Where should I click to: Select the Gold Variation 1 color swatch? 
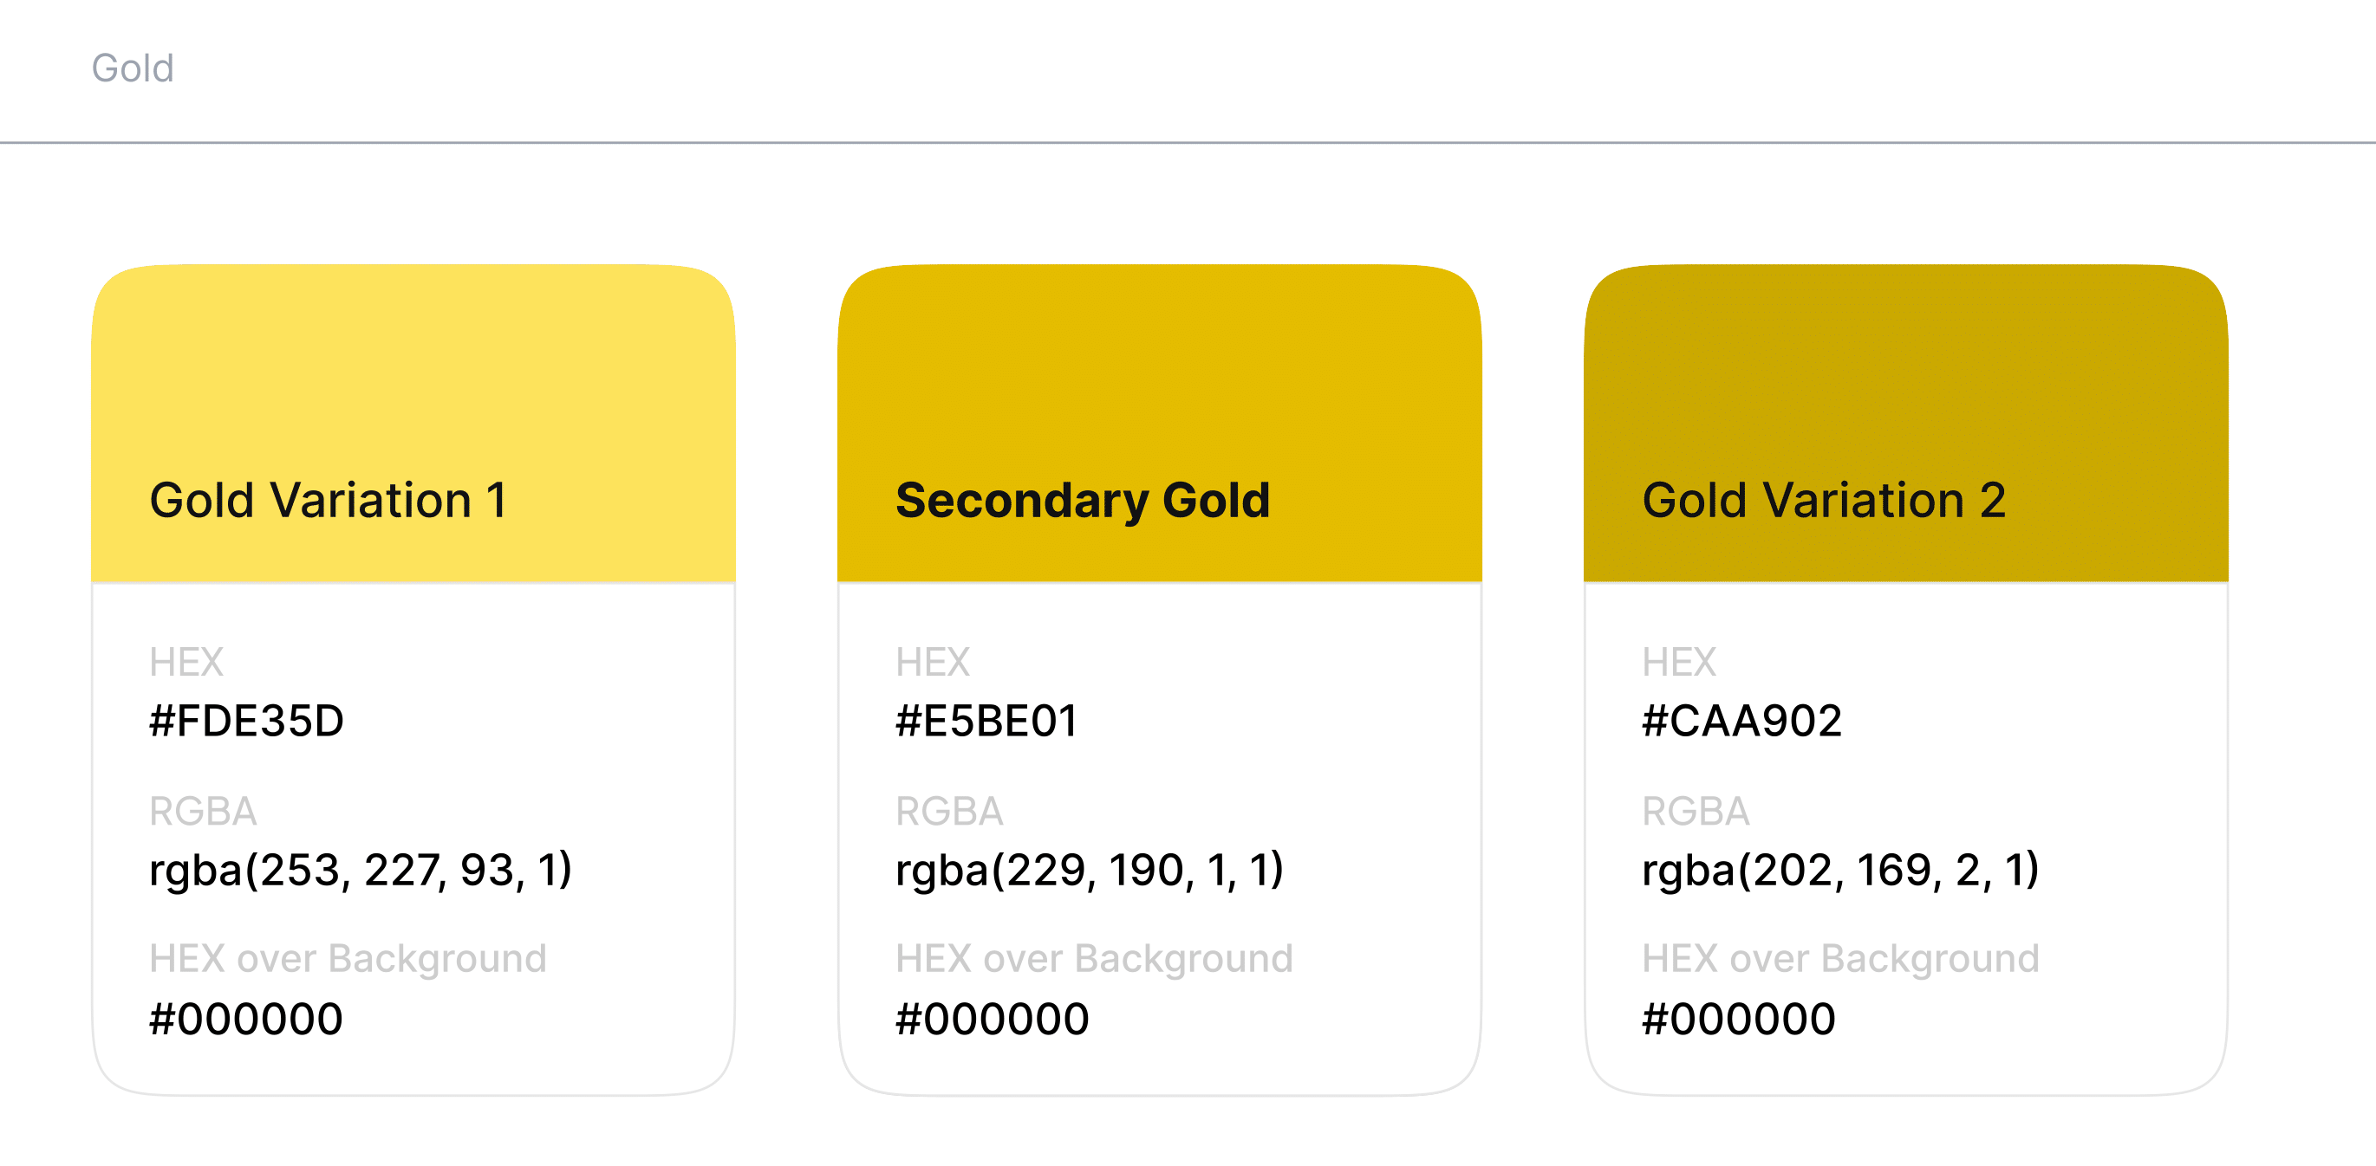pos(413,369)
